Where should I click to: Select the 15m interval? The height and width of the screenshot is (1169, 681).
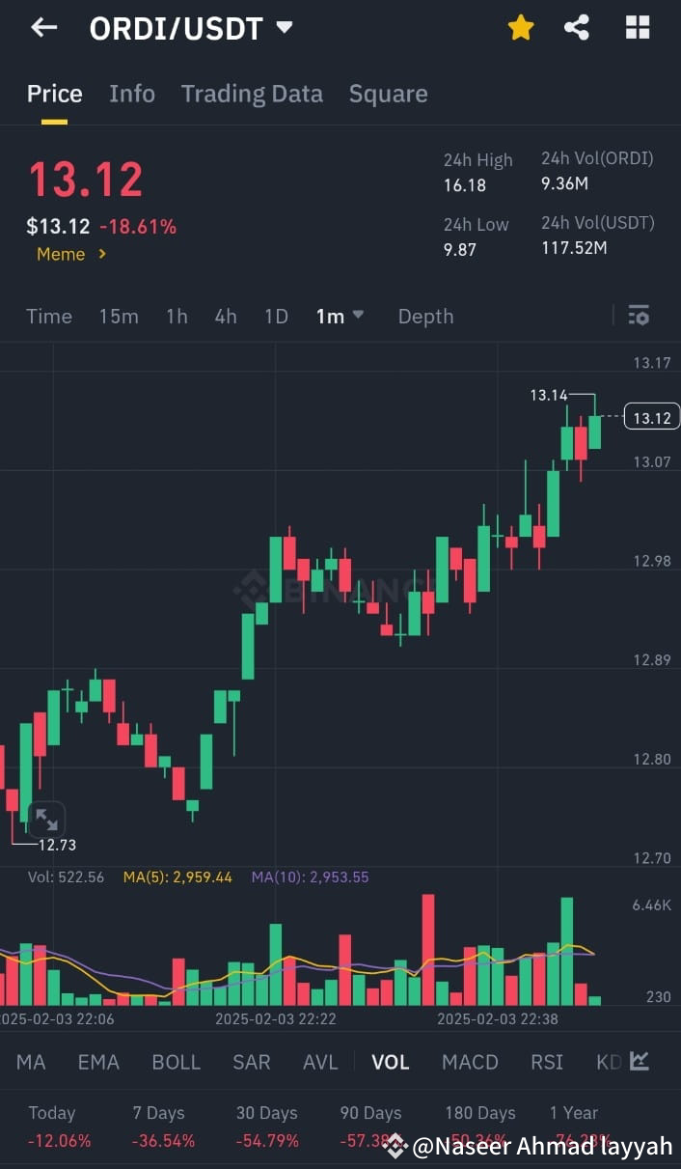click(x=119, y=316)
